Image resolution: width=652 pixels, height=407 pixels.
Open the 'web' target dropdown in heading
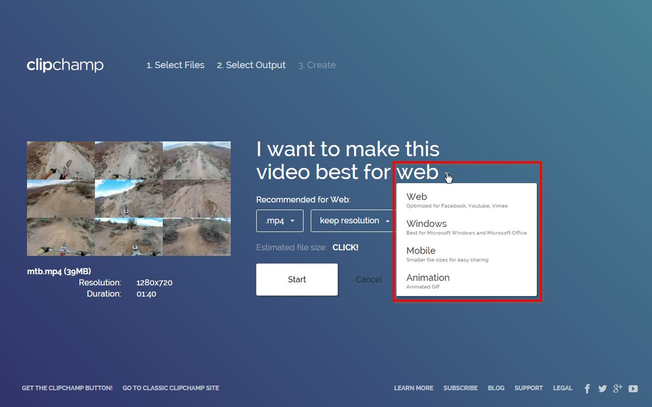419,172
